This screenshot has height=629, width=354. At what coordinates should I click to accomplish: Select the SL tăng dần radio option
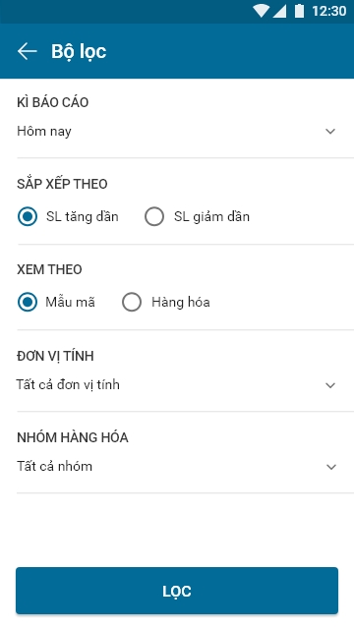point(68,216)
